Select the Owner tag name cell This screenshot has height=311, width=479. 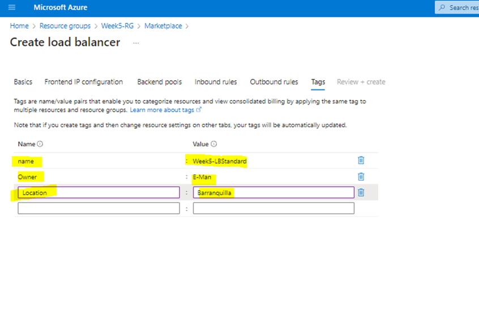pyautogui.click(x=27, y=177)
